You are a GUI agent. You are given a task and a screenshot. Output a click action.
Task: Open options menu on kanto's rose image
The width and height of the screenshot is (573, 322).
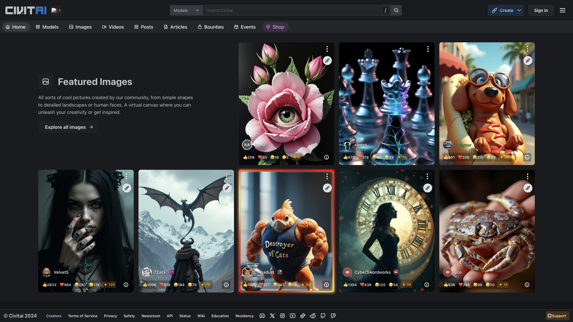click(327, 49)
